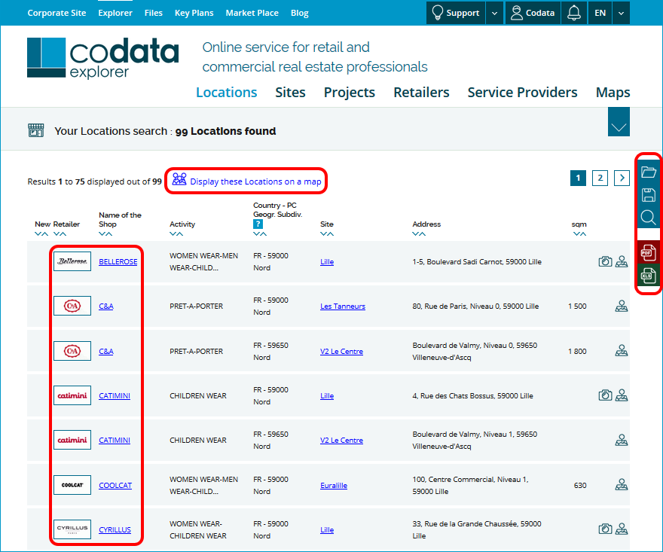This screenshot has height=552, width=663.
Task: Open the magnifier search icon in the sidebar
Action: pyautogui.click(x=648, y=217)
